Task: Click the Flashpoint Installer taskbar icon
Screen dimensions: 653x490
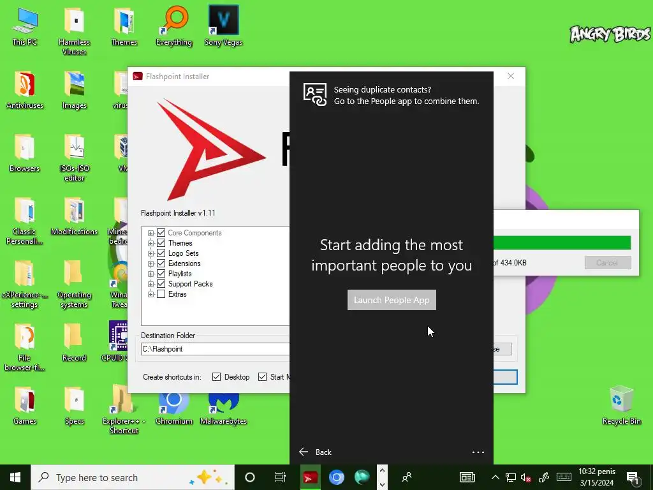Action: 311,477
